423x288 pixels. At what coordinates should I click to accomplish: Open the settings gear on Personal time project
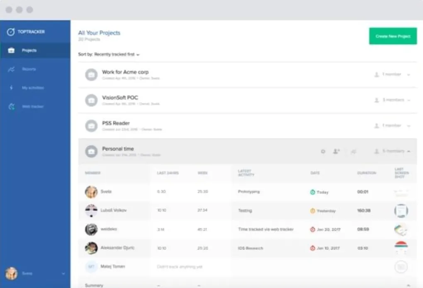click(x=323, y=151)
